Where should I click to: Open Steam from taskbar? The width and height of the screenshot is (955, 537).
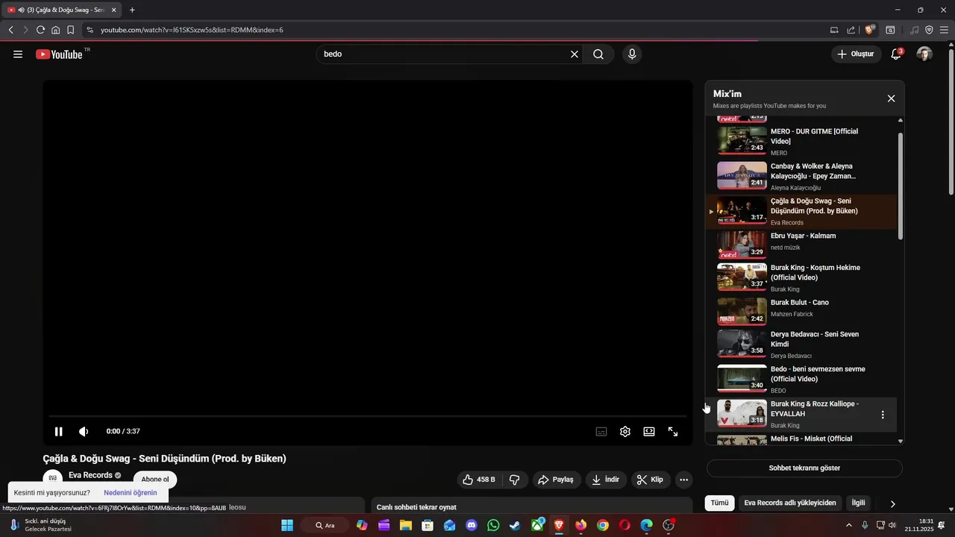[515, 525]
